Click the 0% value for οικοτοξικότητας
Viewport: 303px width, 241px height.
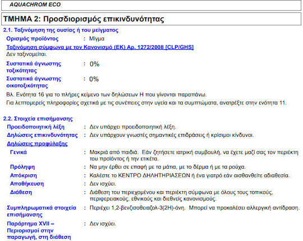click(94, 79)
